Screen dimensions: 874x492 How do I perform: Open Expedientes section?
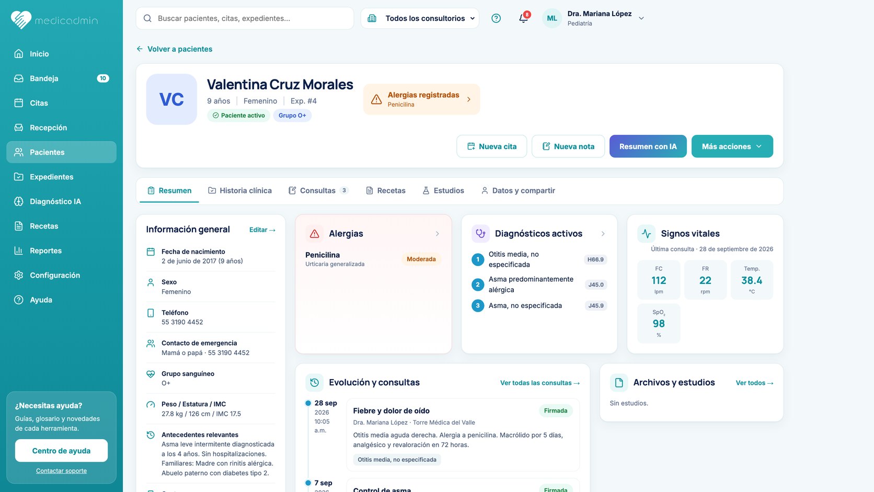click(x=61, y=177)
